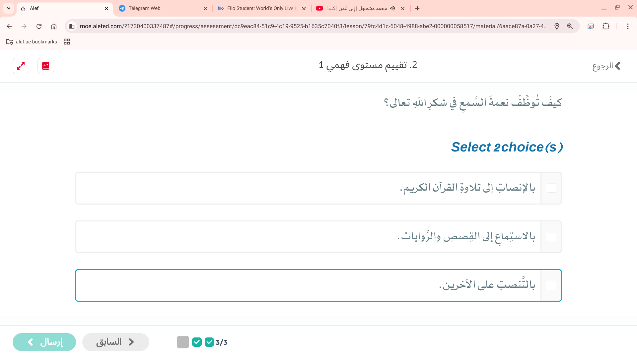The image size is (637, 358).
Task: Open alef.ae bookmarks folder
Action: (32, 42)
